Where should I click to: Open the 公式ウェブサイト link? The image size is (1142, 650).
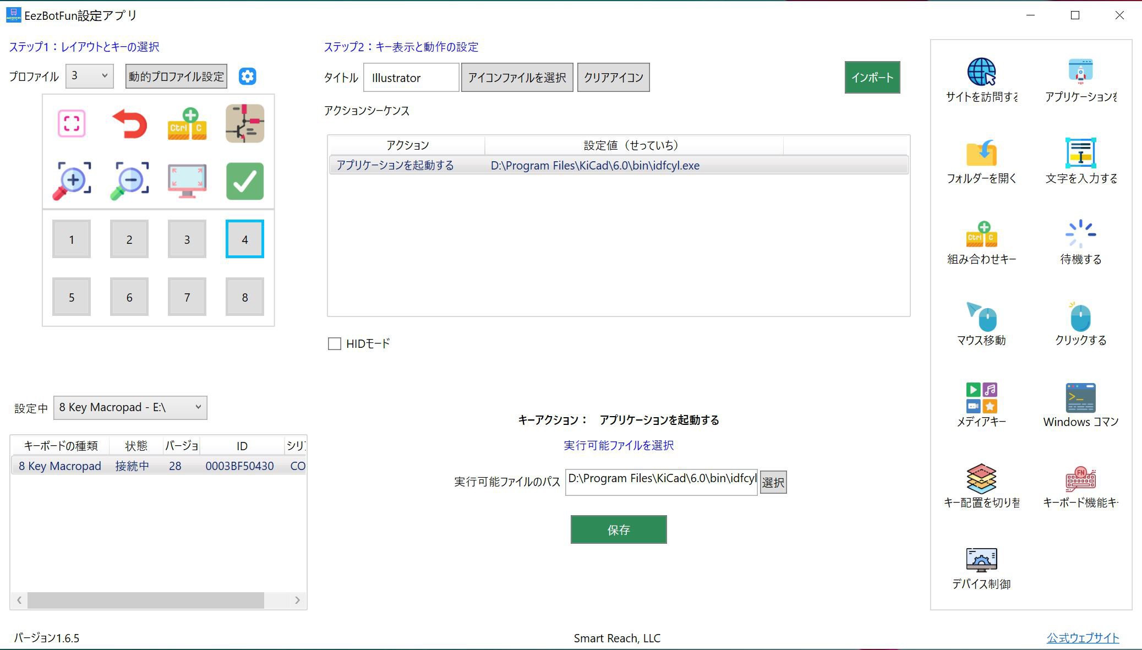tap(1083, 637)
